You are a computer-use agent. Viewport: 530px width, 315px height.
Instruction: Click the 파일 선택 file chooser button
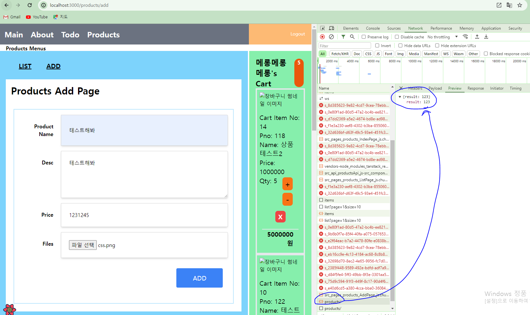click(83, 245)
